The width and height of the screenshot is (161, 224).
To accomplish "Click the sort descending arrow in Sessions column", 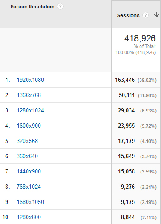I will coord(157,15).
